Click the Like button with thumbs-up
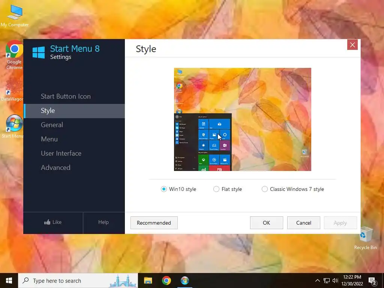 click(x=53, y=222)
